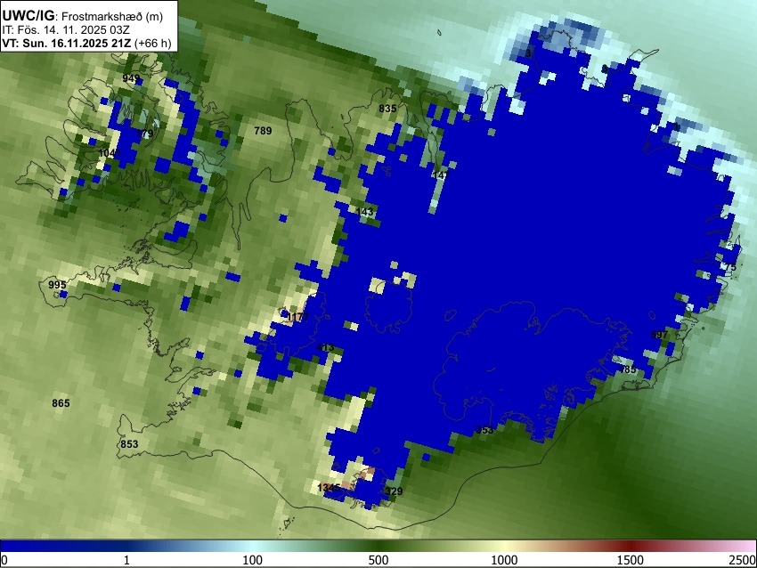Viewport: 757px width, 568px height.
Task: Click the map value 949 in the Westfjords
Action: (x=131, y=78)
